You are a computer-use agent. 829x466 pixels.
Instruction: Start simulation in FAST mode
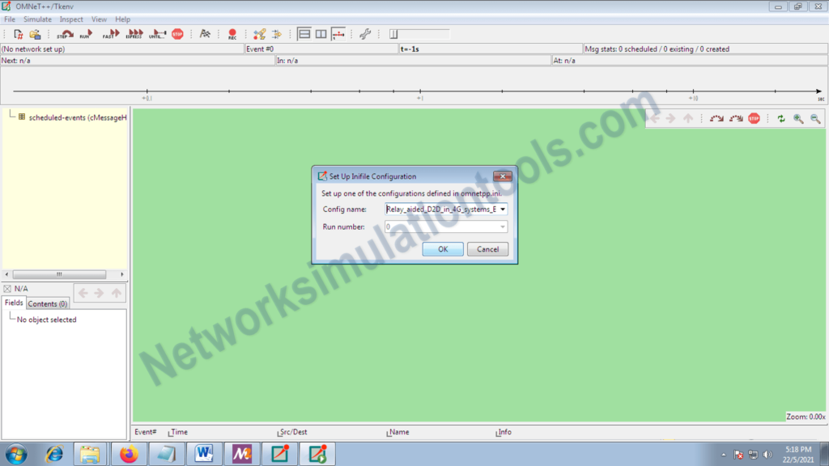[111, 34]
